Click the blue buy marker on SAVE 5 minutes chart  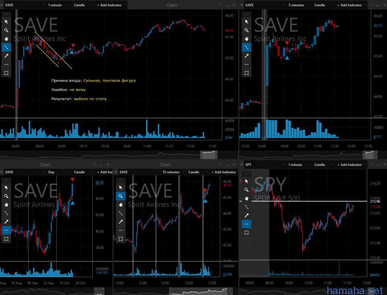(x=287, y=58)
